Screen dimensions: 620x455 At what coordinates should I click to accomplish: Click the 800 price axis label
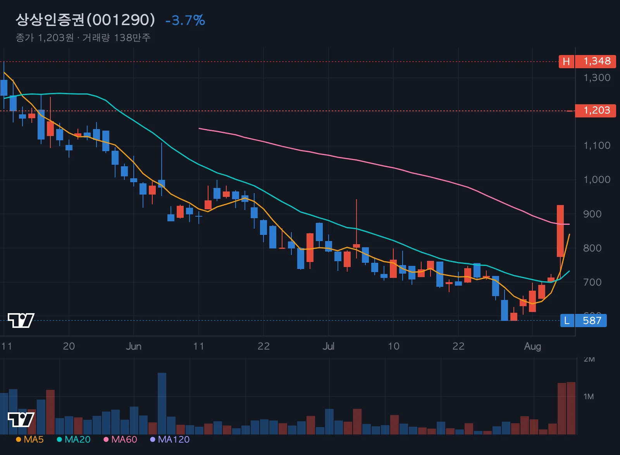(592, 248)
